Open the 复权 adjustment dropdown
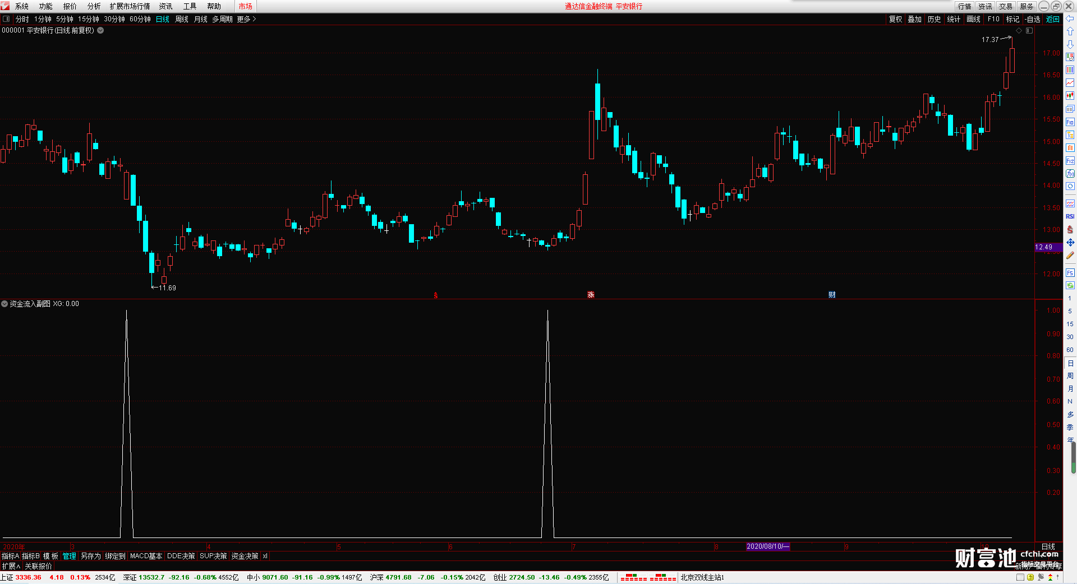Viewport: 1077px width, 584px height. [896, 19]
